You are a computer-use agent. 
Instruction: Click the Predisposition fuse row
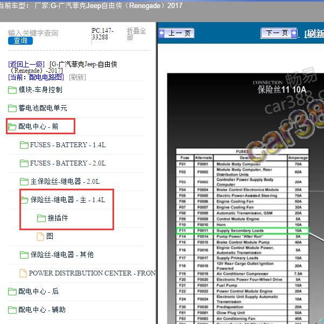pyautogui.click(x=242, y=307)
